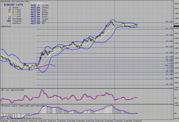Viewport: 179px width, 122px height.
Task: Click the EURUSD 1.4776 price header
Action: (x=13, y=5)
